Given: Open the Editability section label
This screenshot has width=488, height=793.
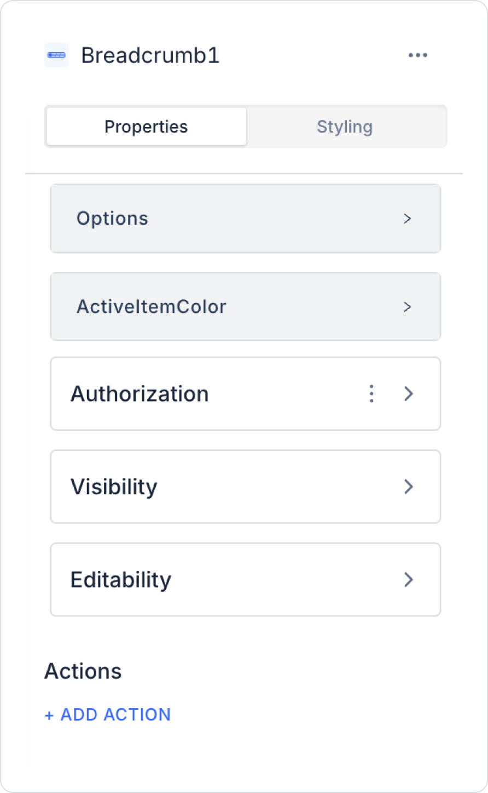Looking at the screenshot, I should point(121,580).
